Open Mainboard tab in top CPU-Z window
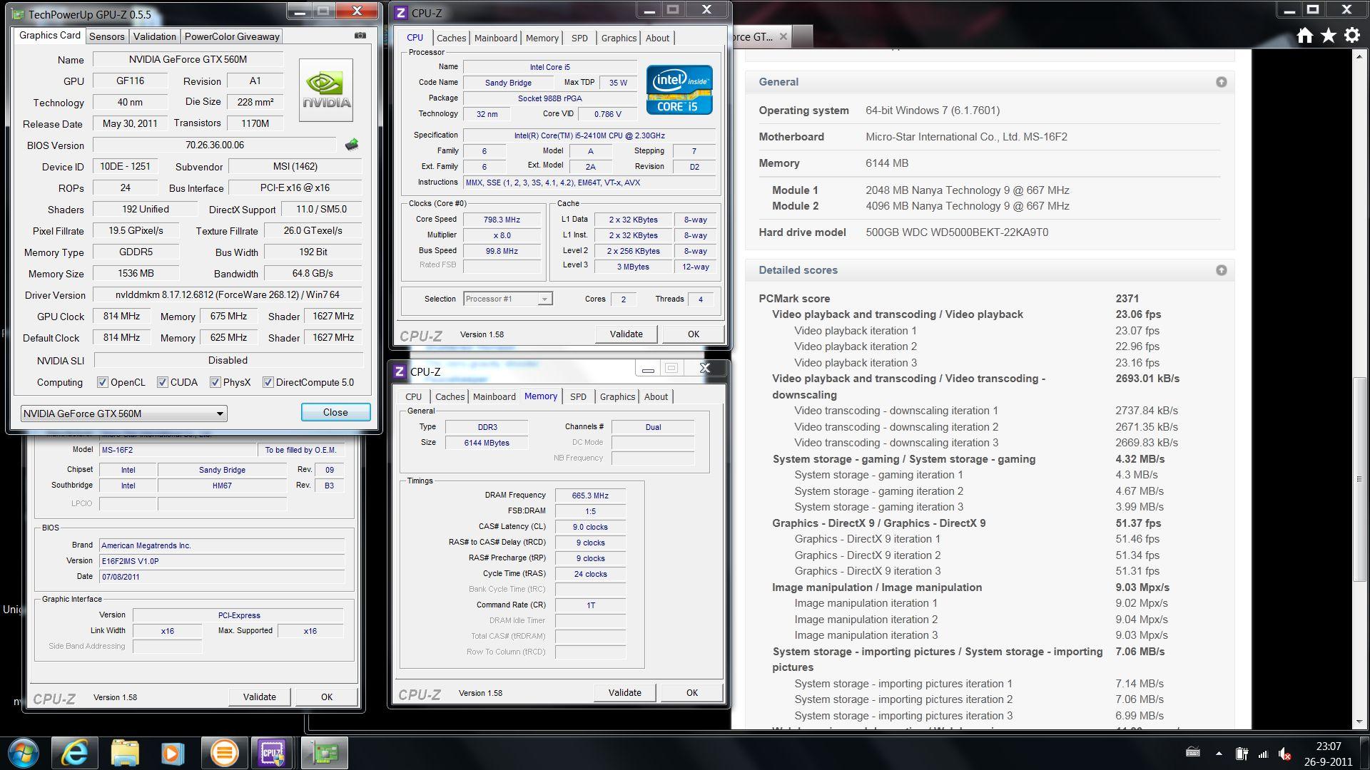Screen dimensions: 1370x770 [x=496, y=38]
